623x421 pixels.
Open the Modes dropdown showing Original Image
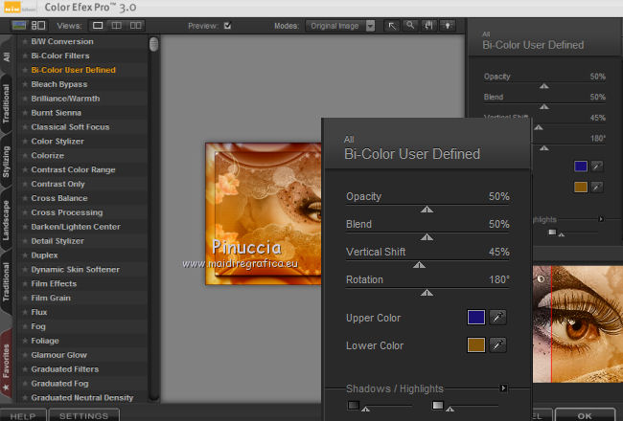click(340, 26)
